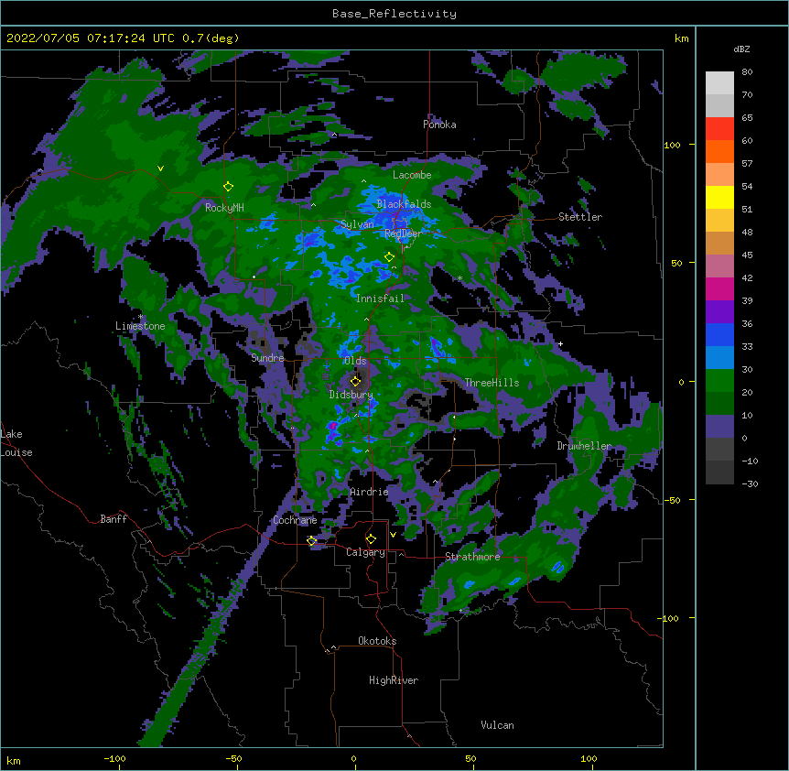Click the Ponoka town label
This screenshot has width=789, height=771.
[x=439, y=125]
